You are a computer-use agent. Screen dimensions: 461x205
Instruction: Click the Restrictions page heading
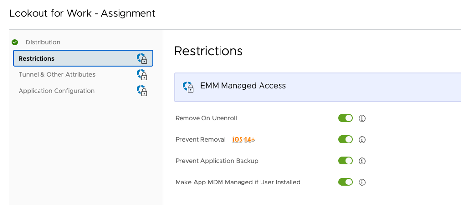tap(208, 51)
